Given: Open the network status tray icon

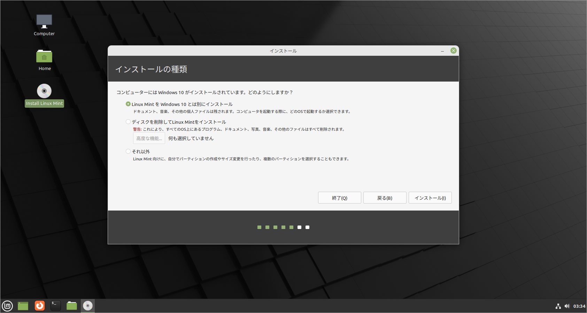Looking at the screenshot, I should [x=558, y=306].
